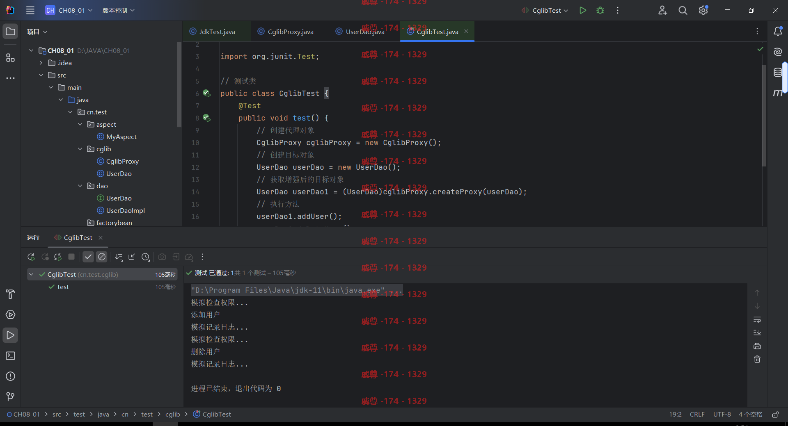Expand the .idea folder
This screenshot has width=788, height=426.
41,63
